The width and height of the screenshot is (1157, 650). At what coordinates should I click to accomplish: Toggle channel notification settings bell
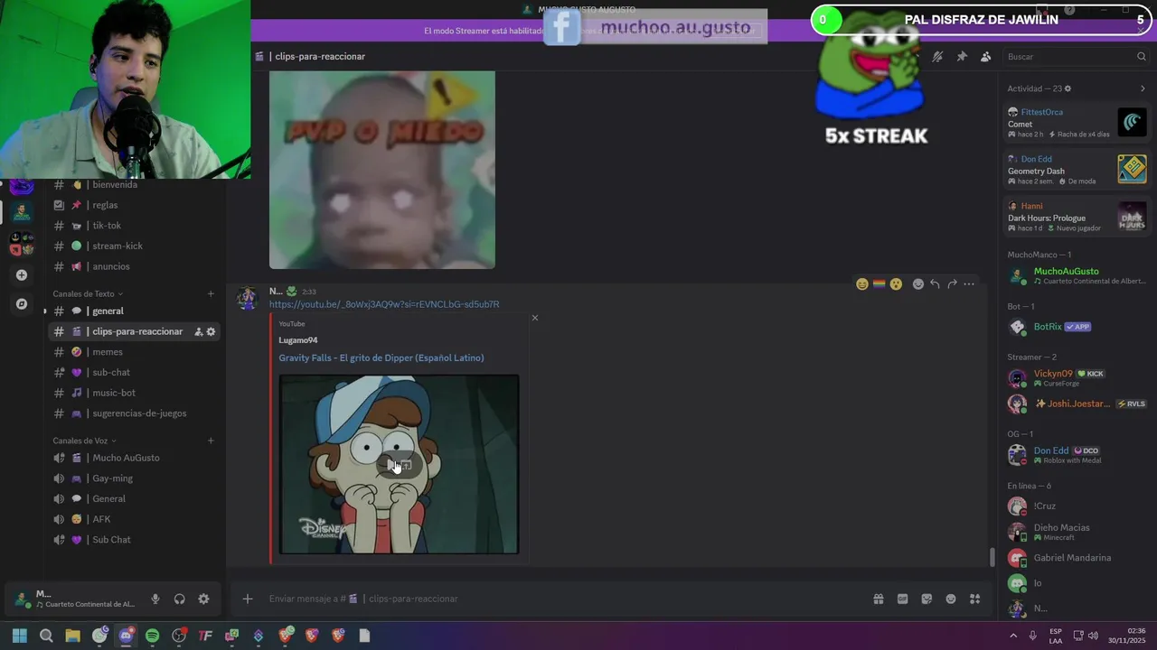tap(937, 56)
